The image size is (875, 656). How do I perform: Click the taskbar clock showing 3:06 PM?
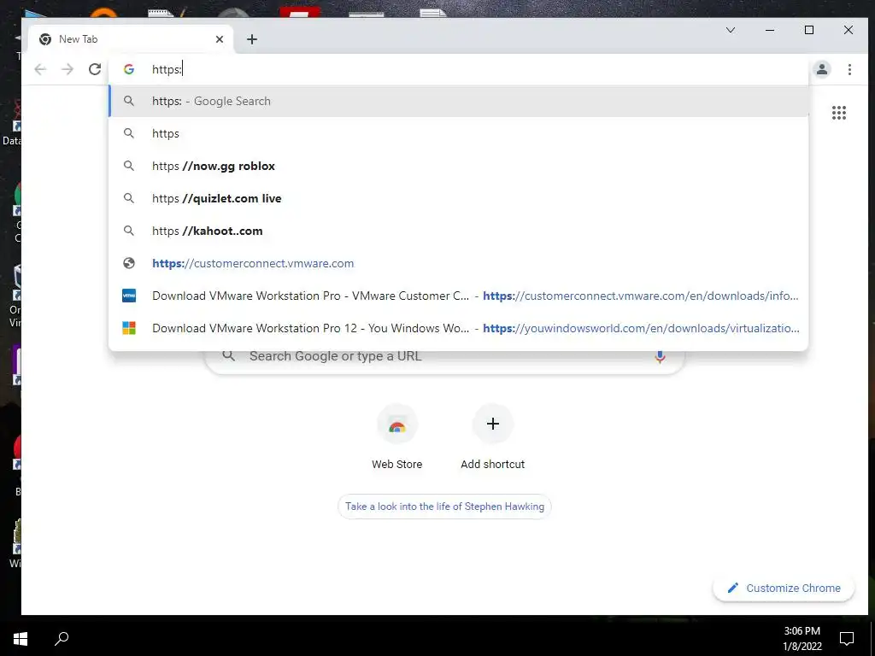pos(802,639)
